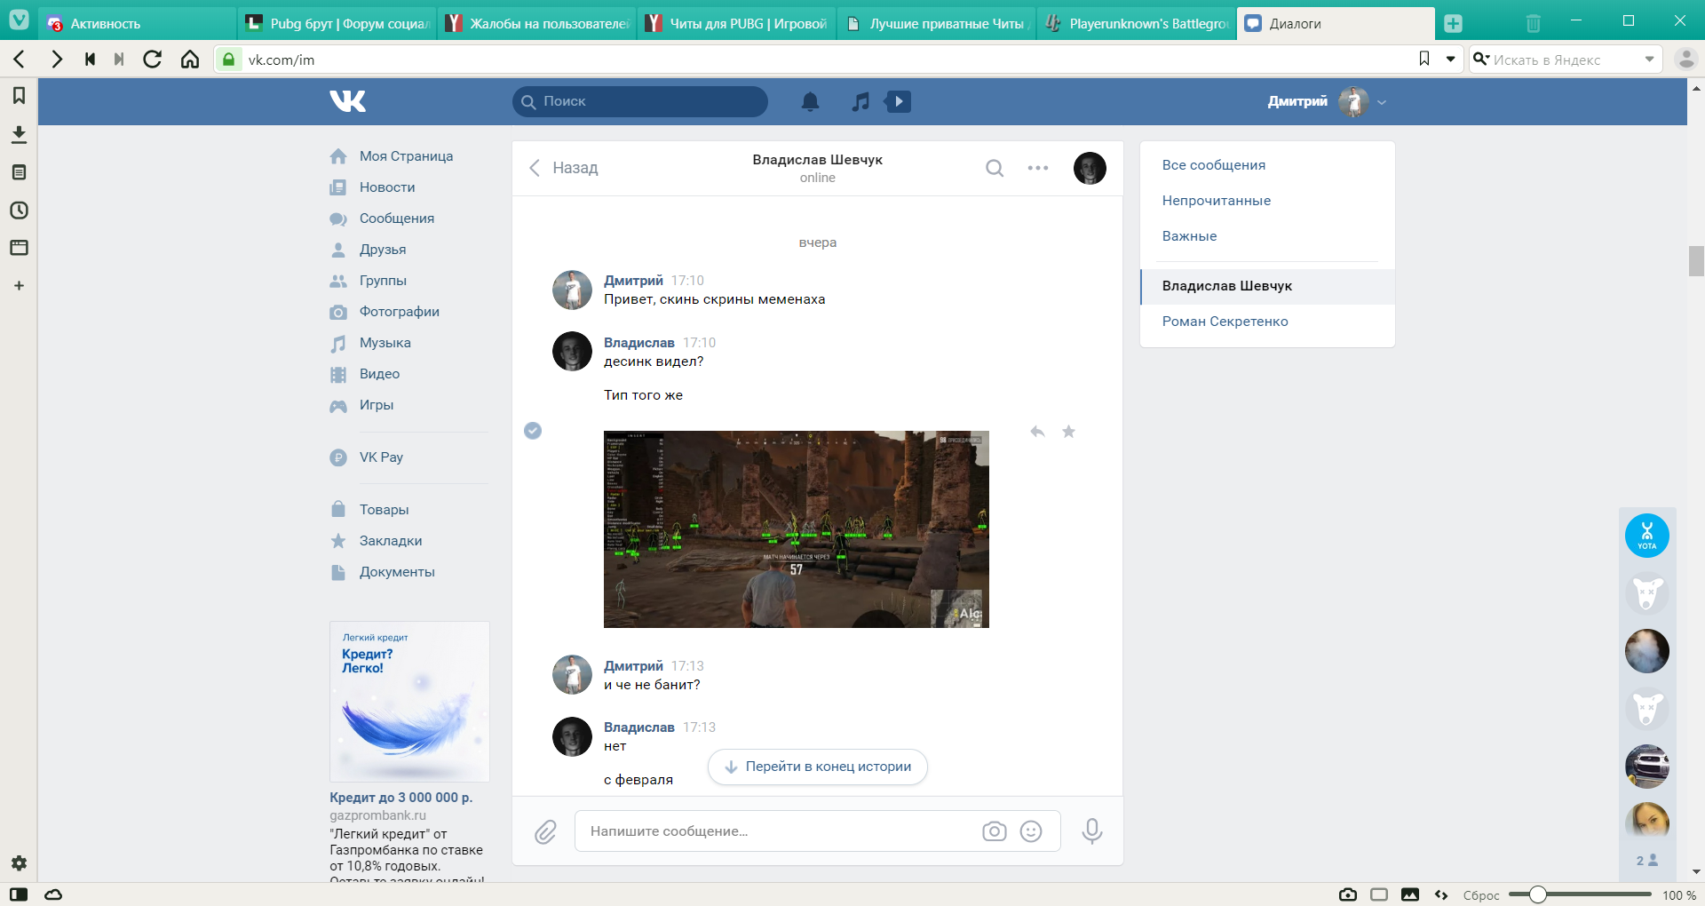The image size is (1705, 906).
Task: Search within the conversation using magnifier icon
Action: pyautogui.click(x=995, y=168)
